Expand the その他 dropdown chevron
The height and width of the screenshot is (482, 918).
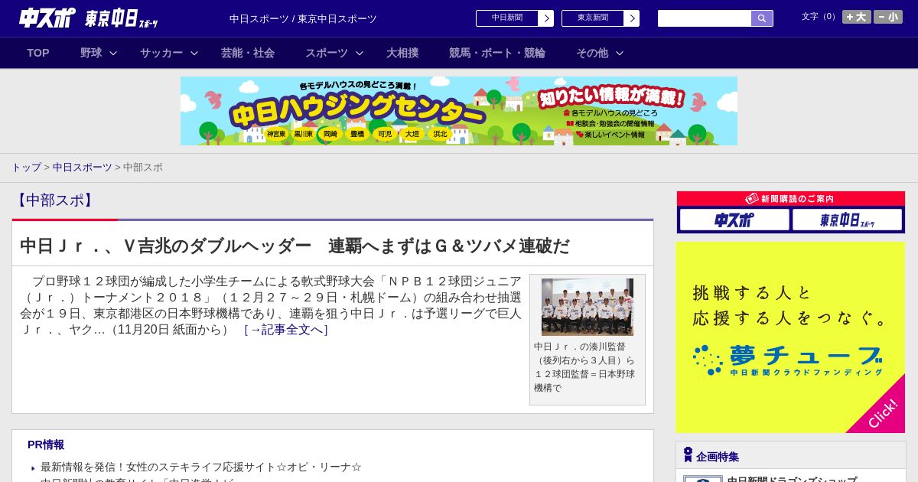(620, 53)
